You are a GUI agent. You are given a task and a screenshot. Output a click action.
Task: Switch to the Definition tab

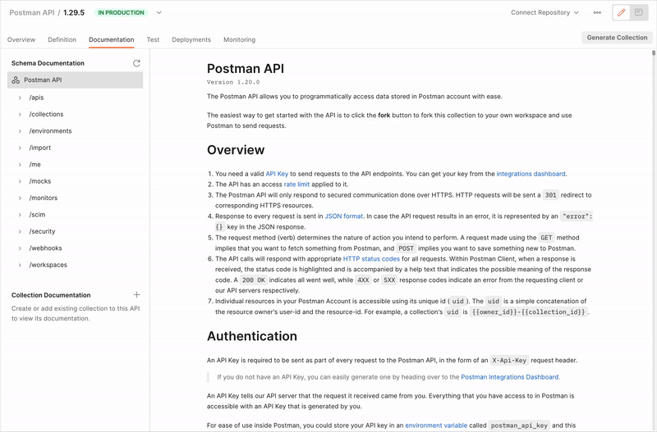[62, 39]
